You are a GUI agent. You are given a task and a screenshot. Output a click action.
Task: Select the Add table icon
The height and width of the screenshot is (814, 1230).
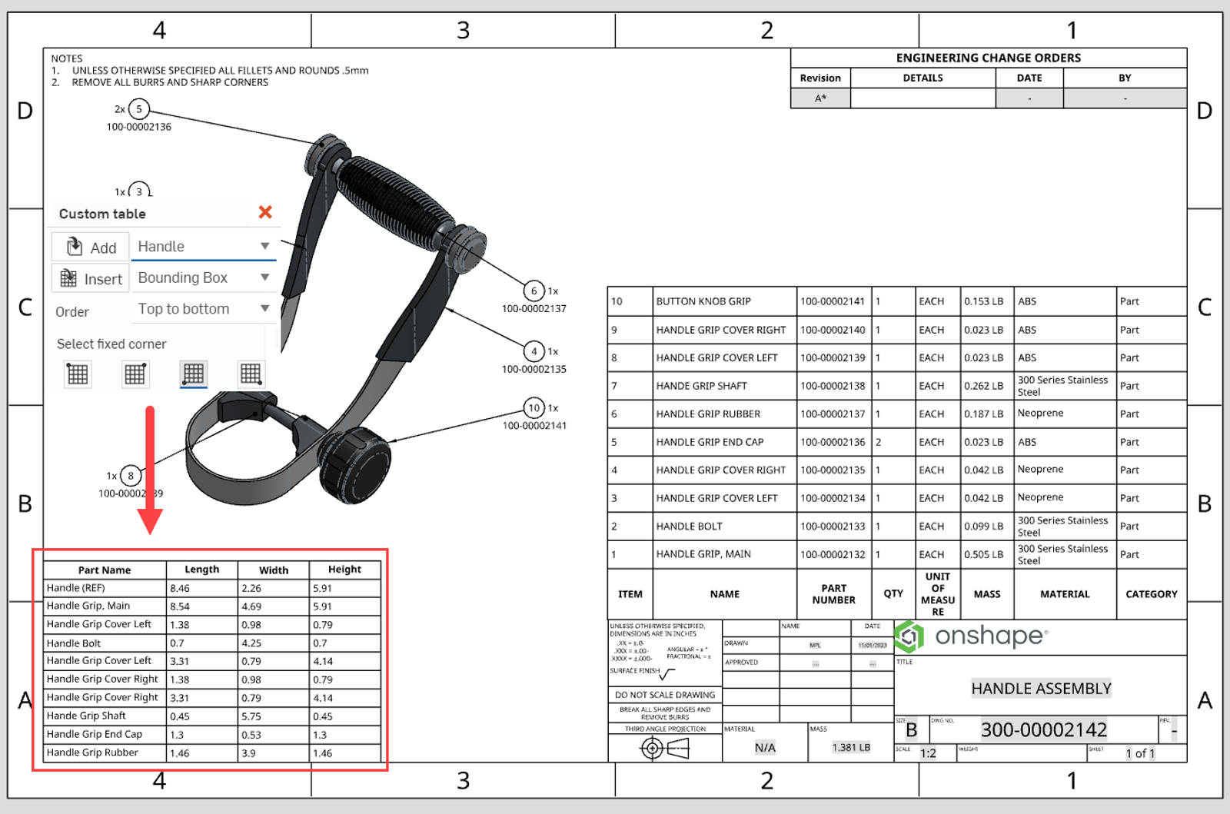point(75,247)
